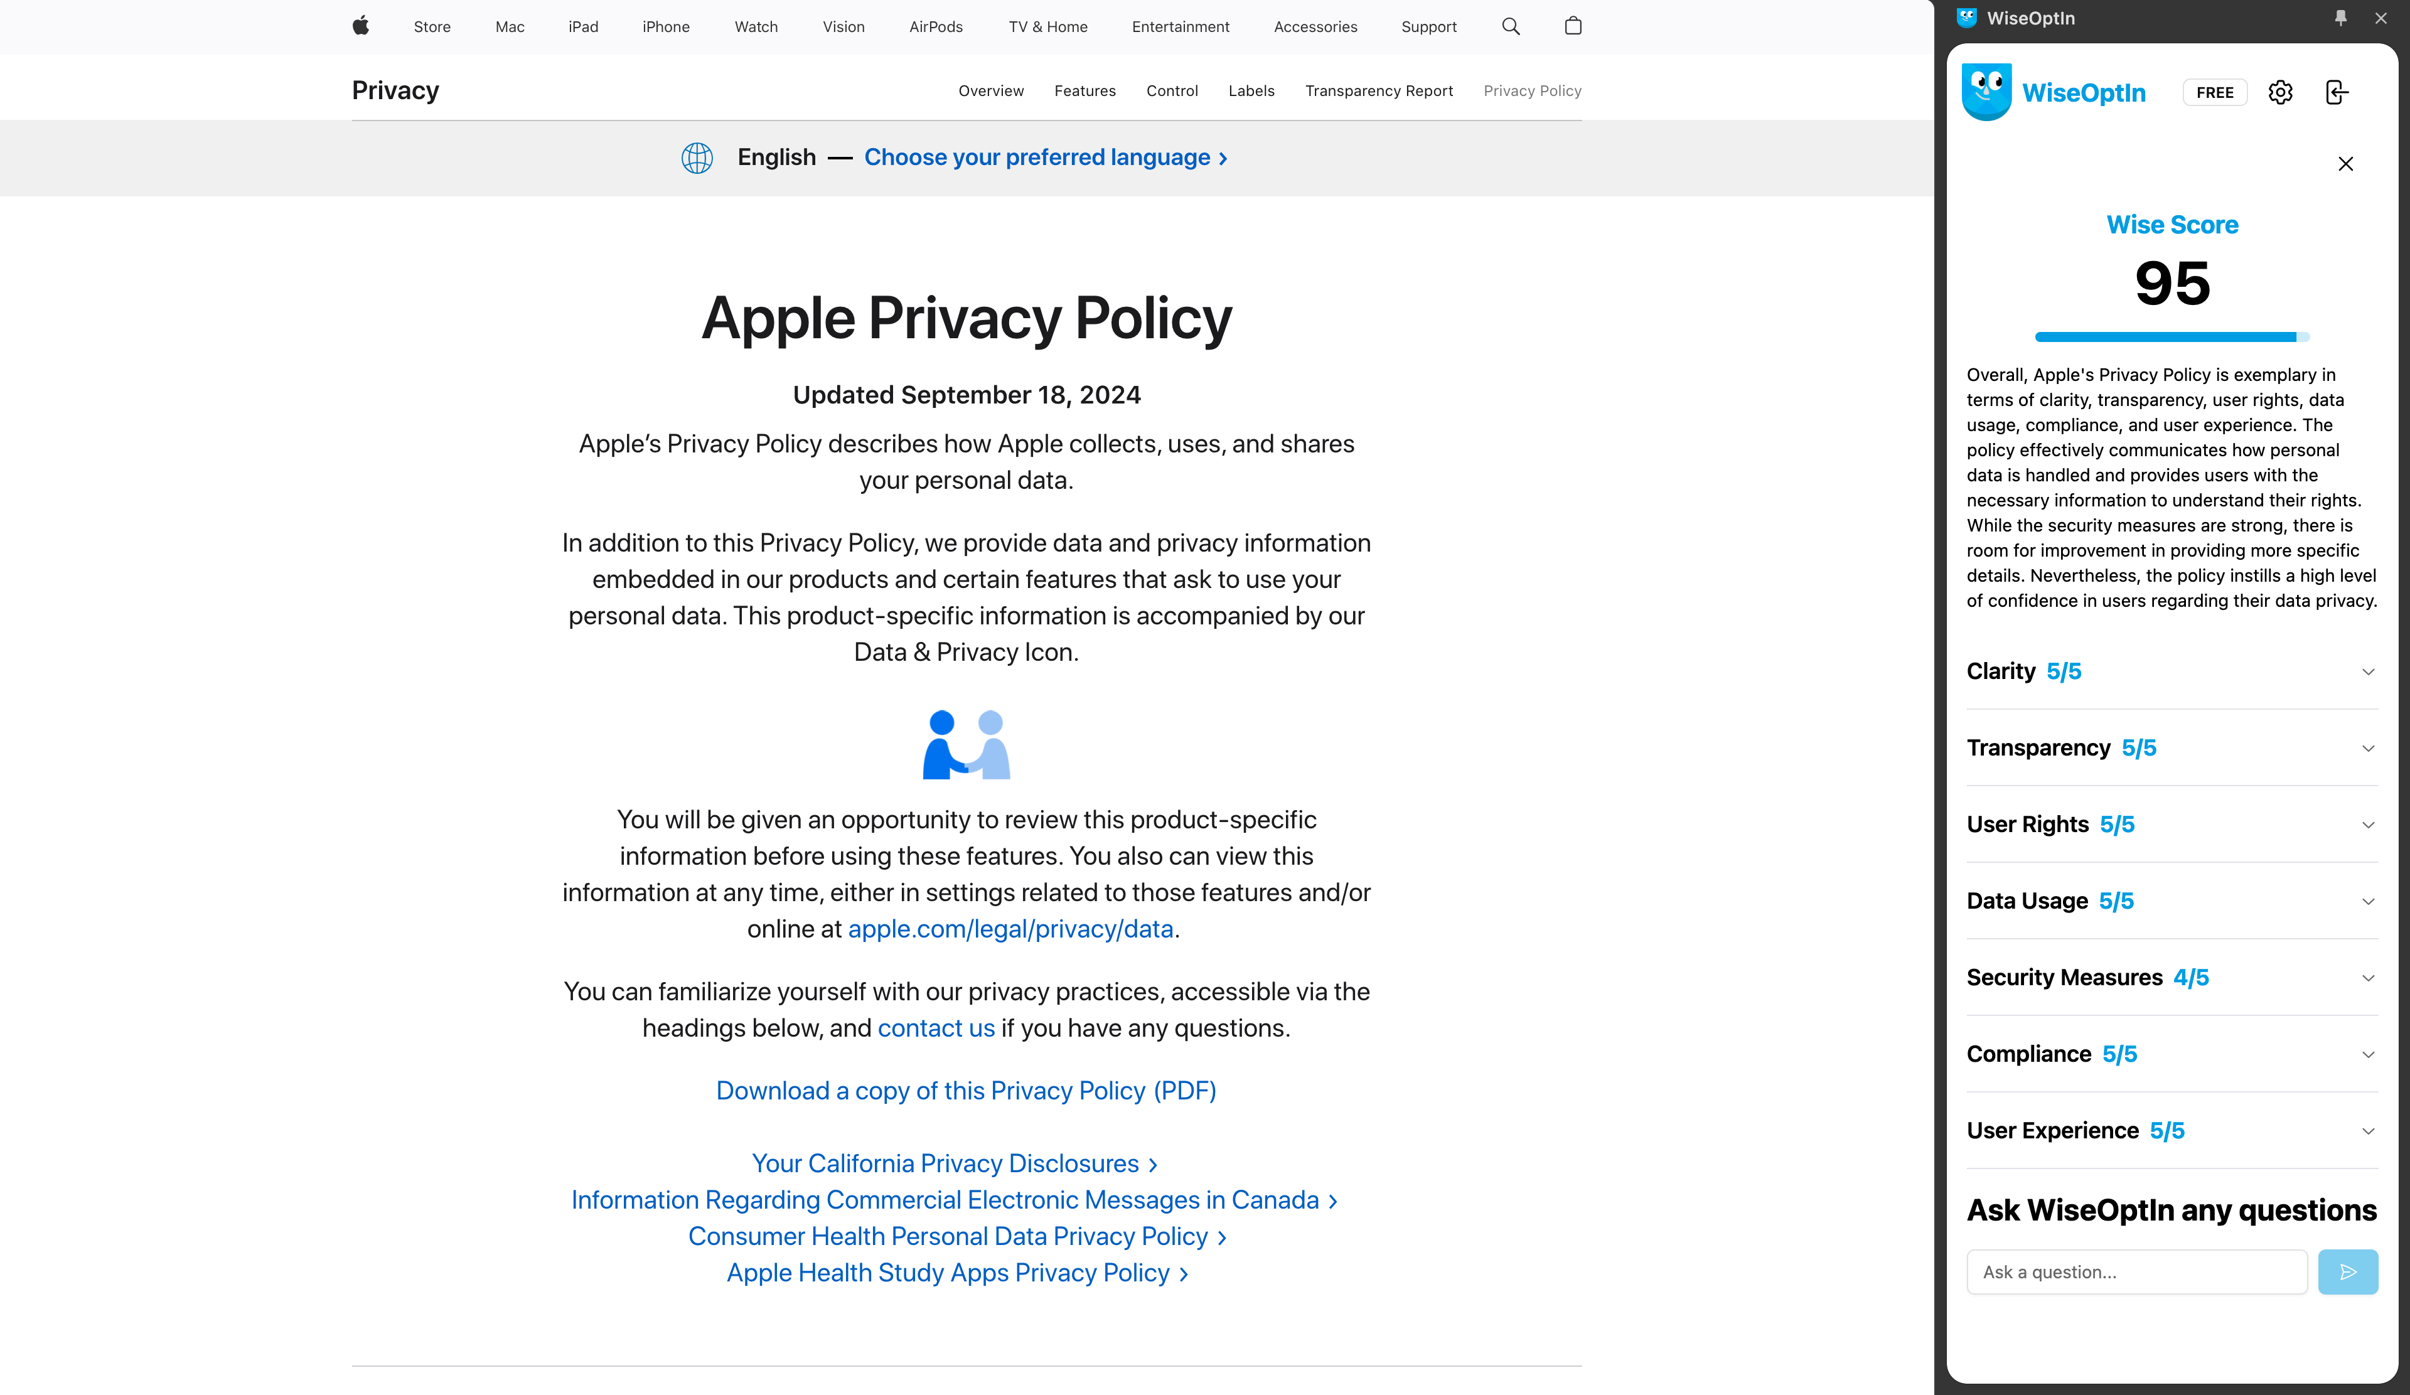Open the AirPods menu
The image size is (2410, 1395).
click(x=936, y=27)
